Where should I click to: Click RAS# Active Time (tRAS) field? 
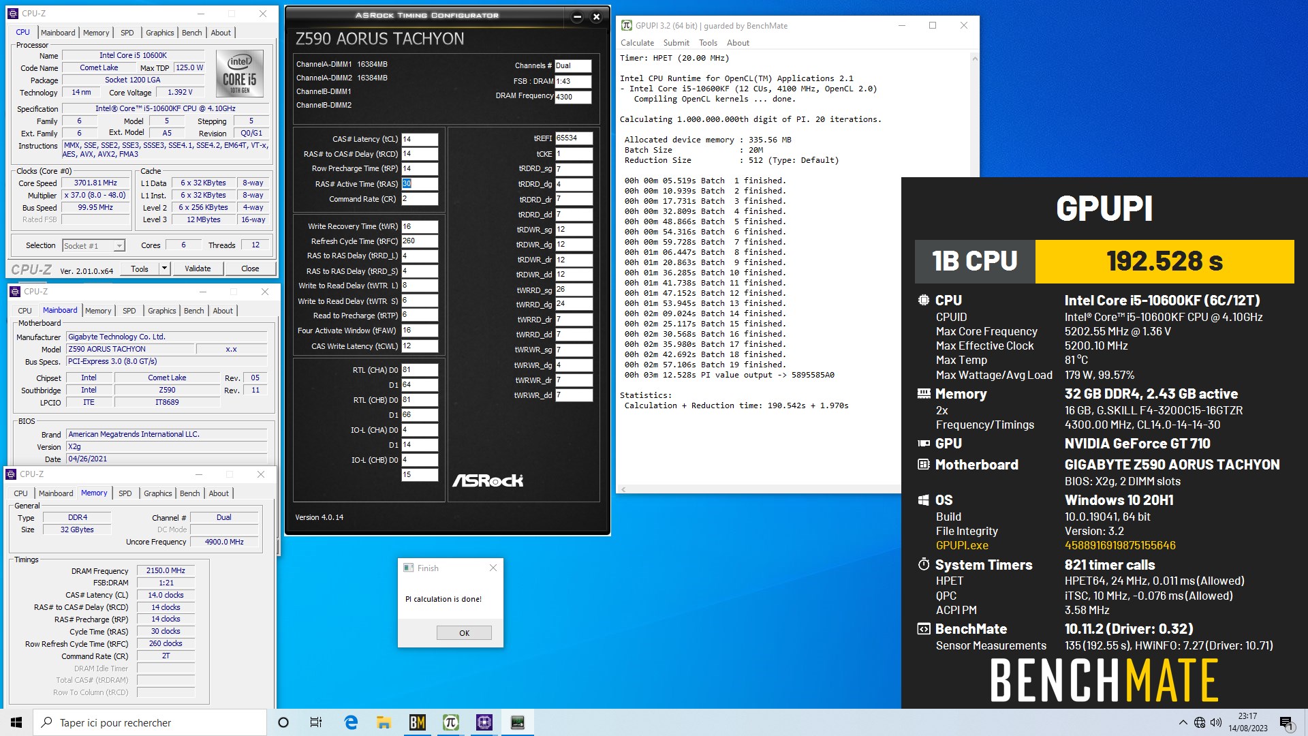coord(420,184)
